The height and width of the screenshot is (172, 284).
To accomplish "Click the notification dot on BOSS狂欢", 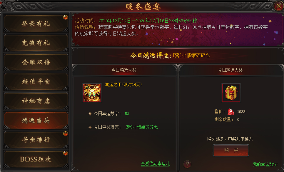I will click(x=65, y=153).
